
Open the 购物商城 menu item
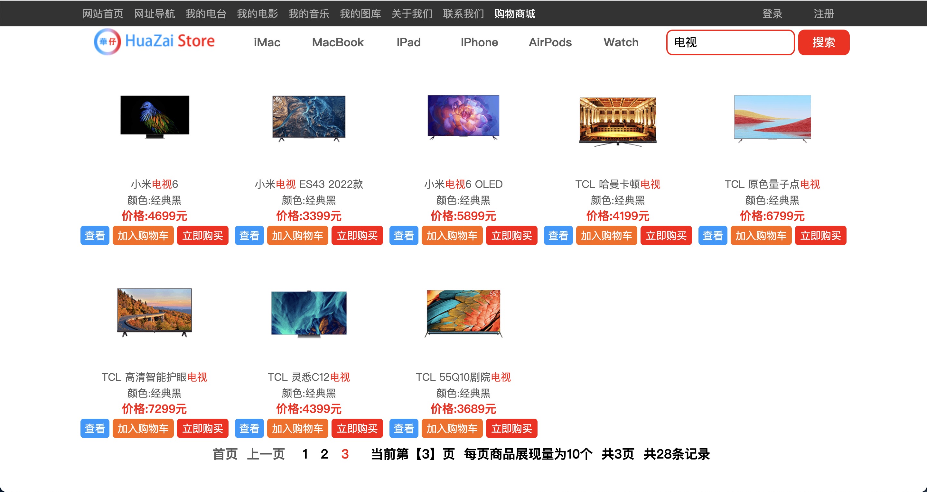(x=515, y=14)
